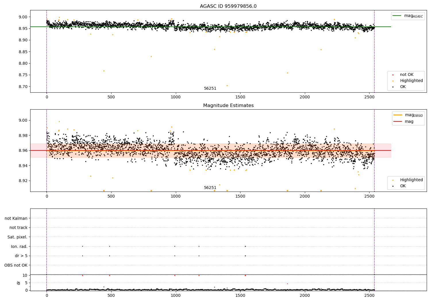Click lowest orange outlier near 8.70 in top plot
Image resolution: width=431 pixels, height=302 pixels.
point(227,85)
